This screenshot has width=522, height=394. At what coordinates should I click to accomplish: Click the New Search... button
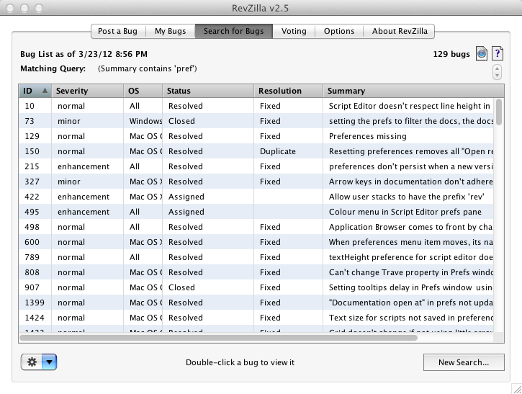[x=464, y=362]
